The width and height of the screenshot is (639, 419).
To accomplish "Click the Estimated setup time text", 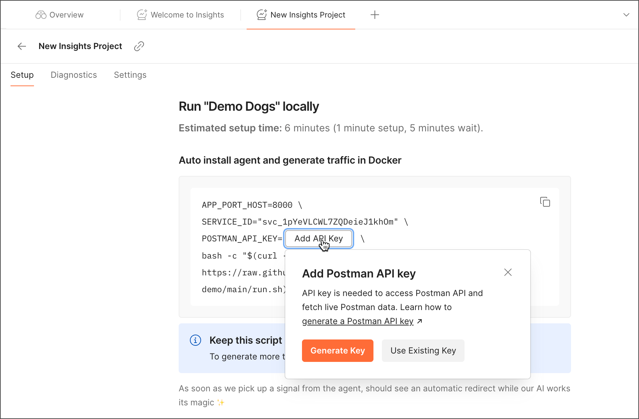I will pos(331,128).
